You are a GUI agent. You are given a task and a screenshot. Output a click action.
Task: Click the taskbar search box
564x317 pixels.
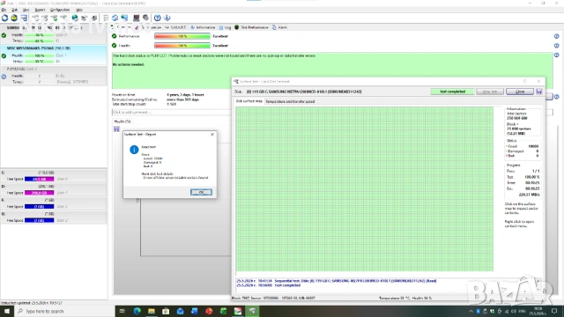(64, 311)
